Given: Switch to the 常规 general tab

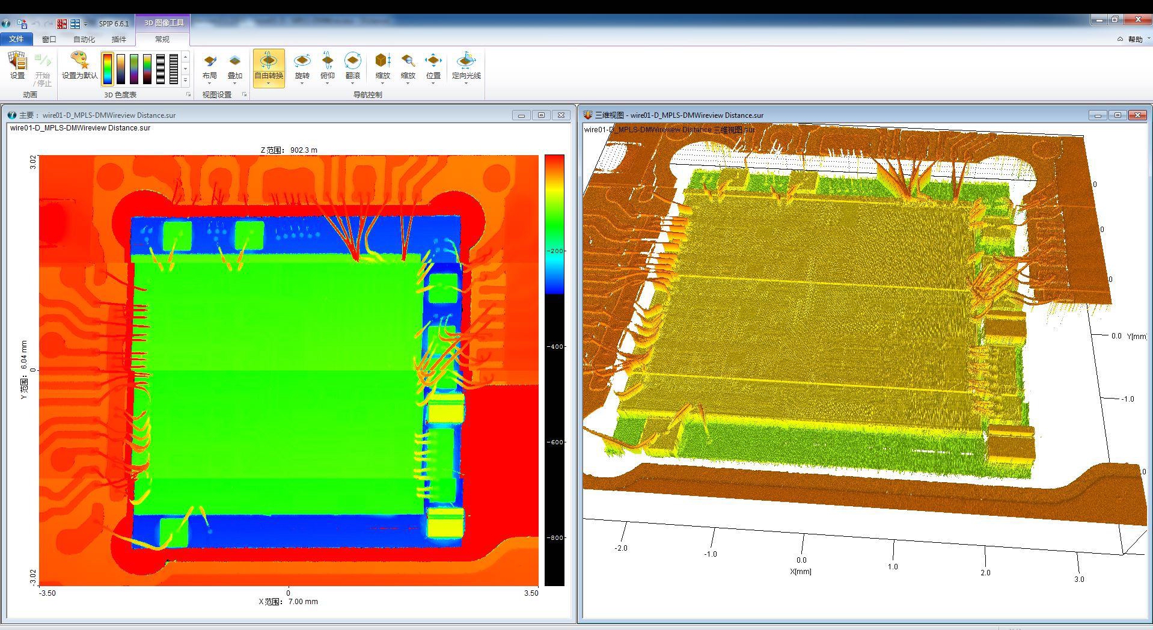Looking at the screenshot, I should [x=162, y=39].
